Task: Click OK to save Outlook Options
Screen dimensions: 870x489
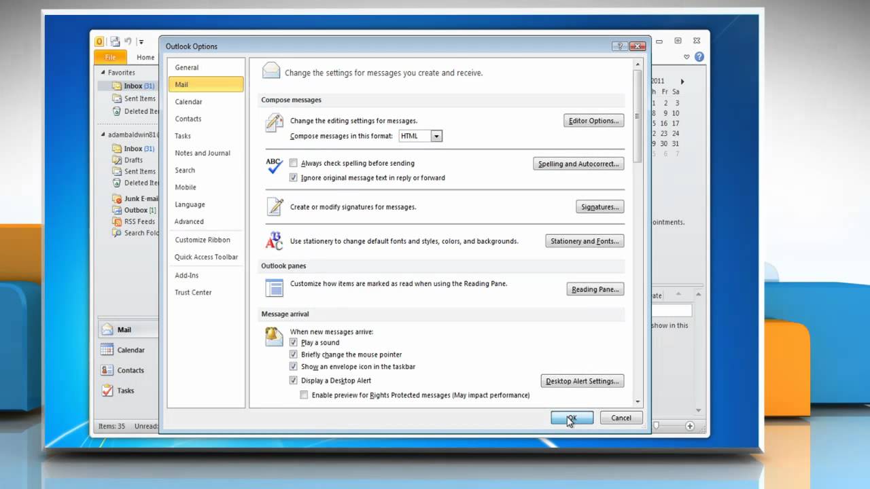Action: click(x=572, y=418)
